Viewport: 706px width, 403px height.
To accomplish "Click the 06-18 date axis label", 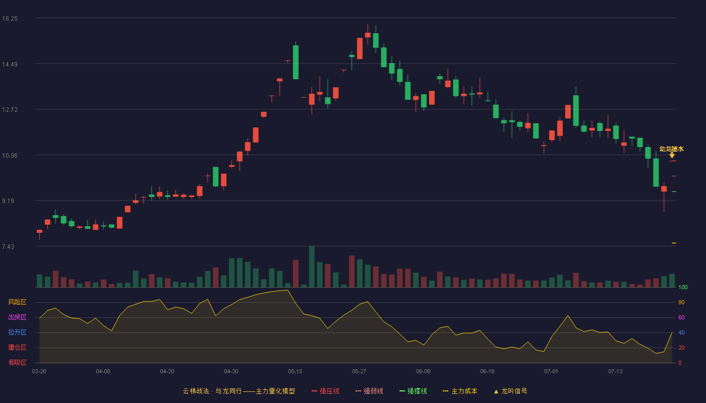I will [487, 371].
